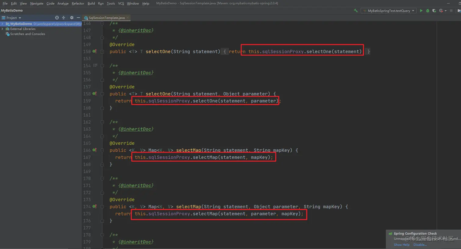This screenshot has width=461, height=249.
Task: Expand the MyBatisDemo project node
Action: [2, 24]
